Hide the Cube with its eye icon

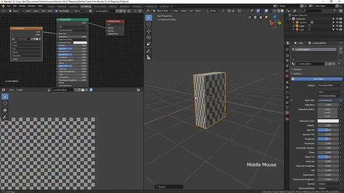coord(337,26)
